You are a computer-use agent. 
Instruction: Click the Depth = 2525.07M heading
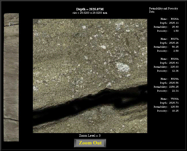[90, 9]
